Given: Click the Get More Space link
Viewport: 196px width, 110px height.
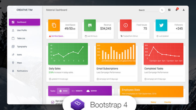Looking at the screenshot, I should pyautogui.click(x=57, y=36).
